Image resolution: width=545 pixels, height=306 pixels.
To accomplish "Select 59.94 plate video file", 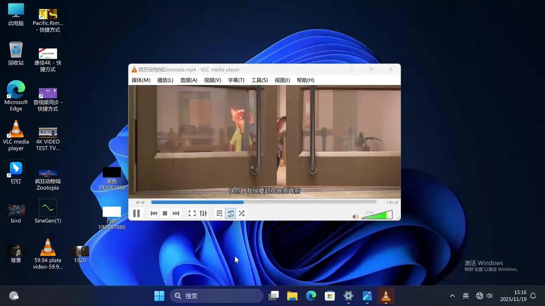I will coord(48,254).
